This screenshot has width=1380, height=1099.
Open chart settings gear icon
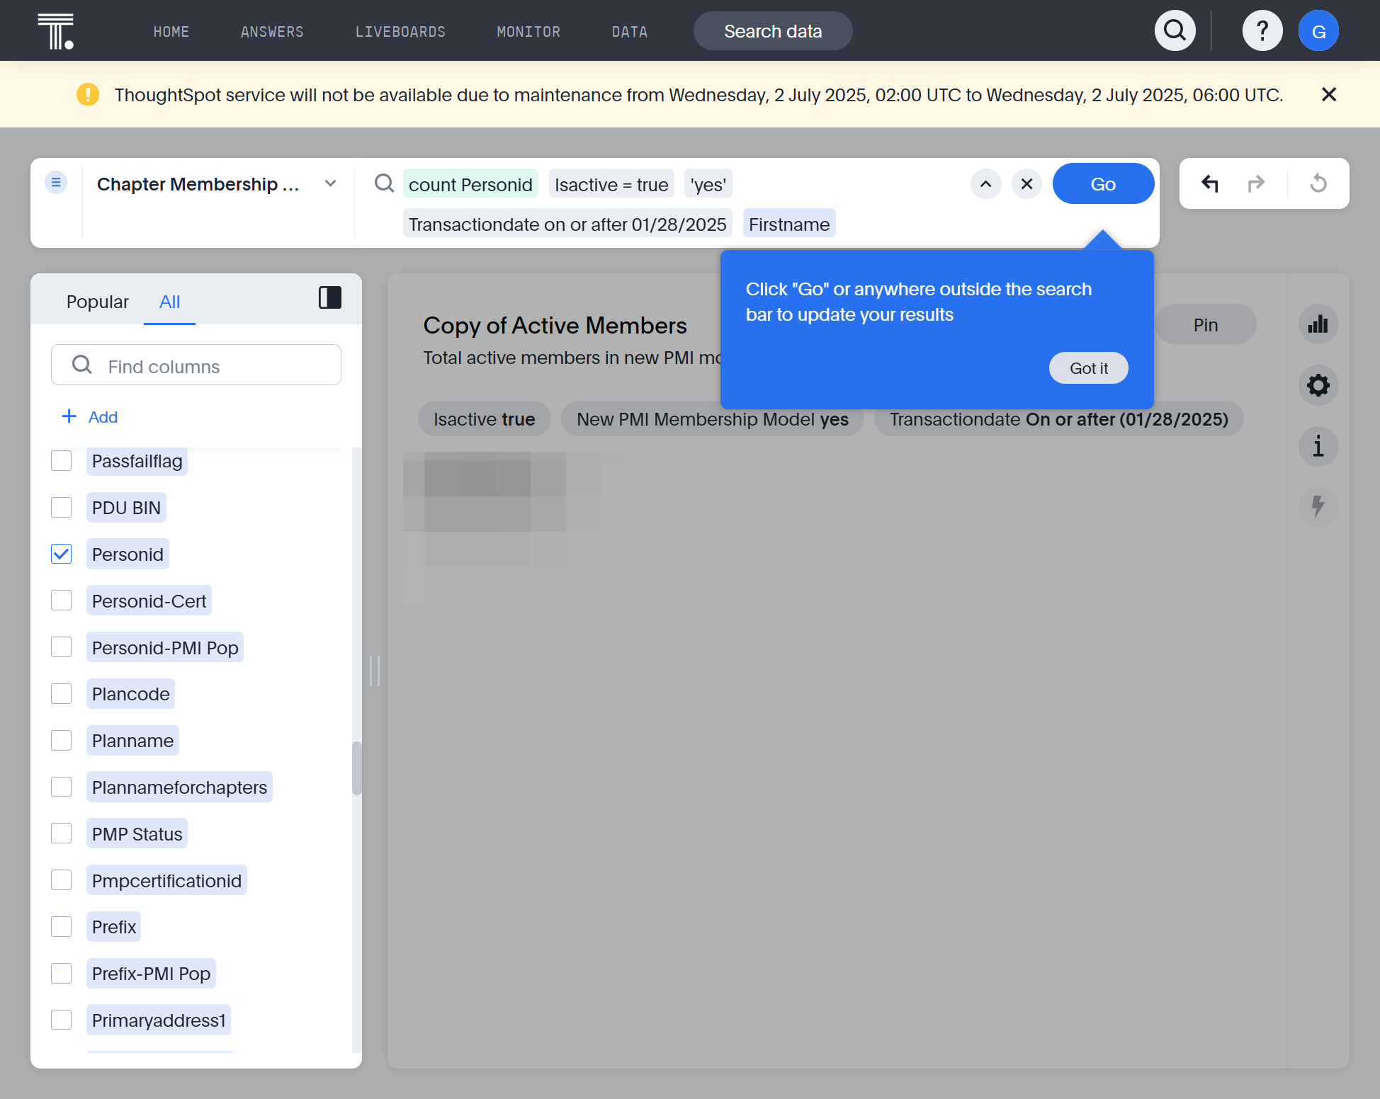tap(1318, 386)
